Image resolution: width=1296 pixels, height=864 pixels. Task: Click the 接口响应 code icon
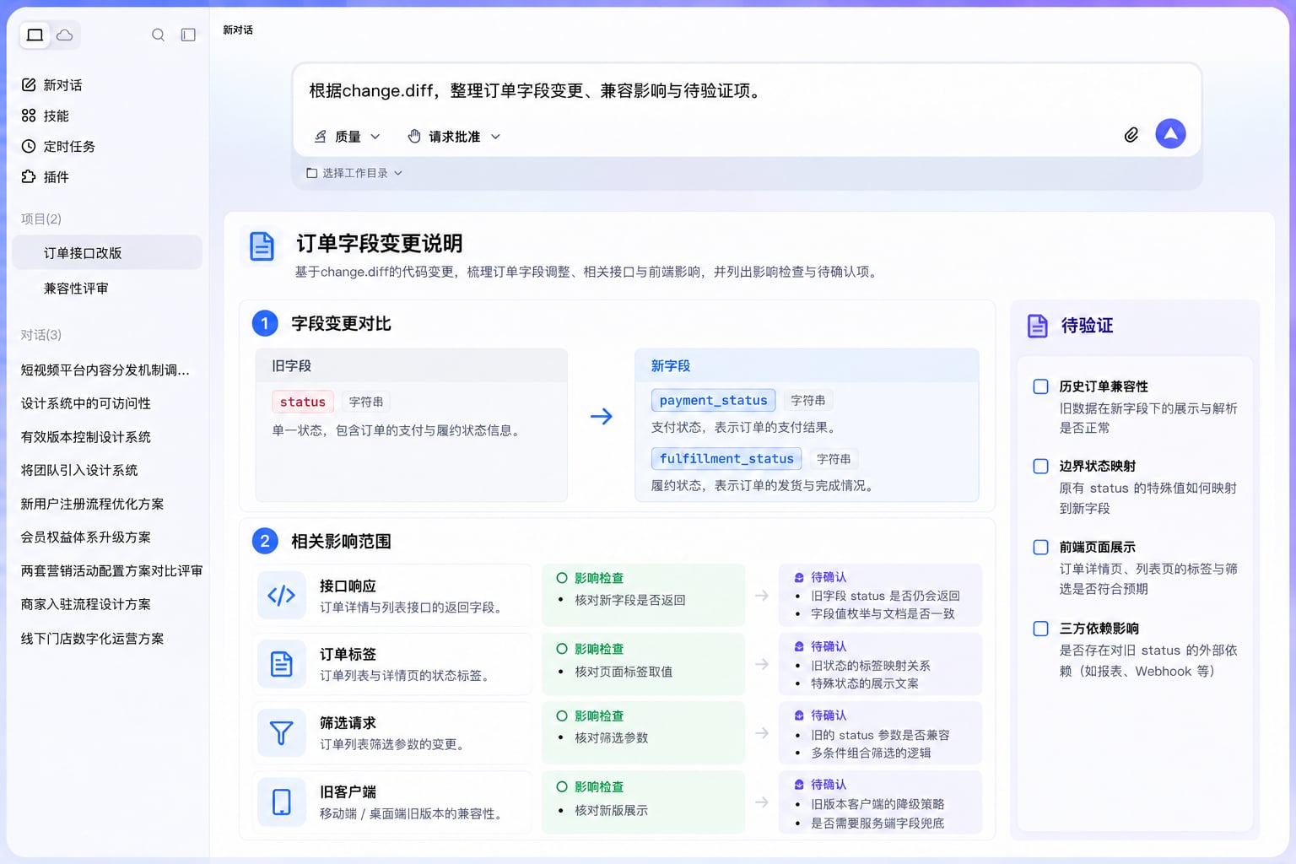[x=281, y=596]
